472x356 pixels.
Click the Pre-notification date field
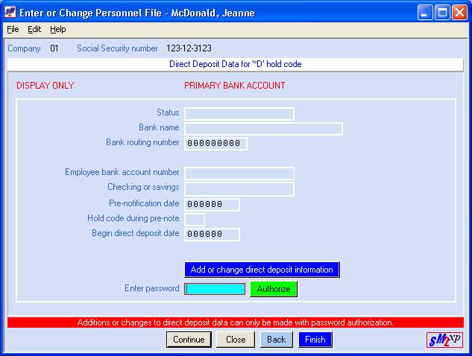coord(212,204)
